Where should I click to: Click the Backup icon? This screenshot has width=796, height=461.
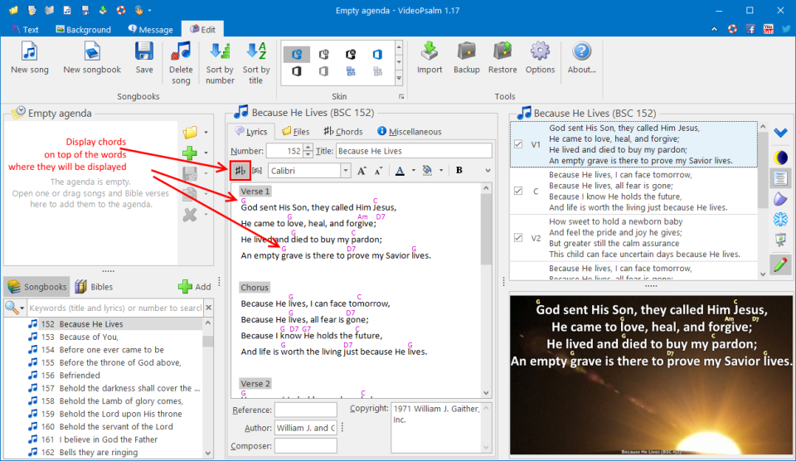click(x=466, y=52)
